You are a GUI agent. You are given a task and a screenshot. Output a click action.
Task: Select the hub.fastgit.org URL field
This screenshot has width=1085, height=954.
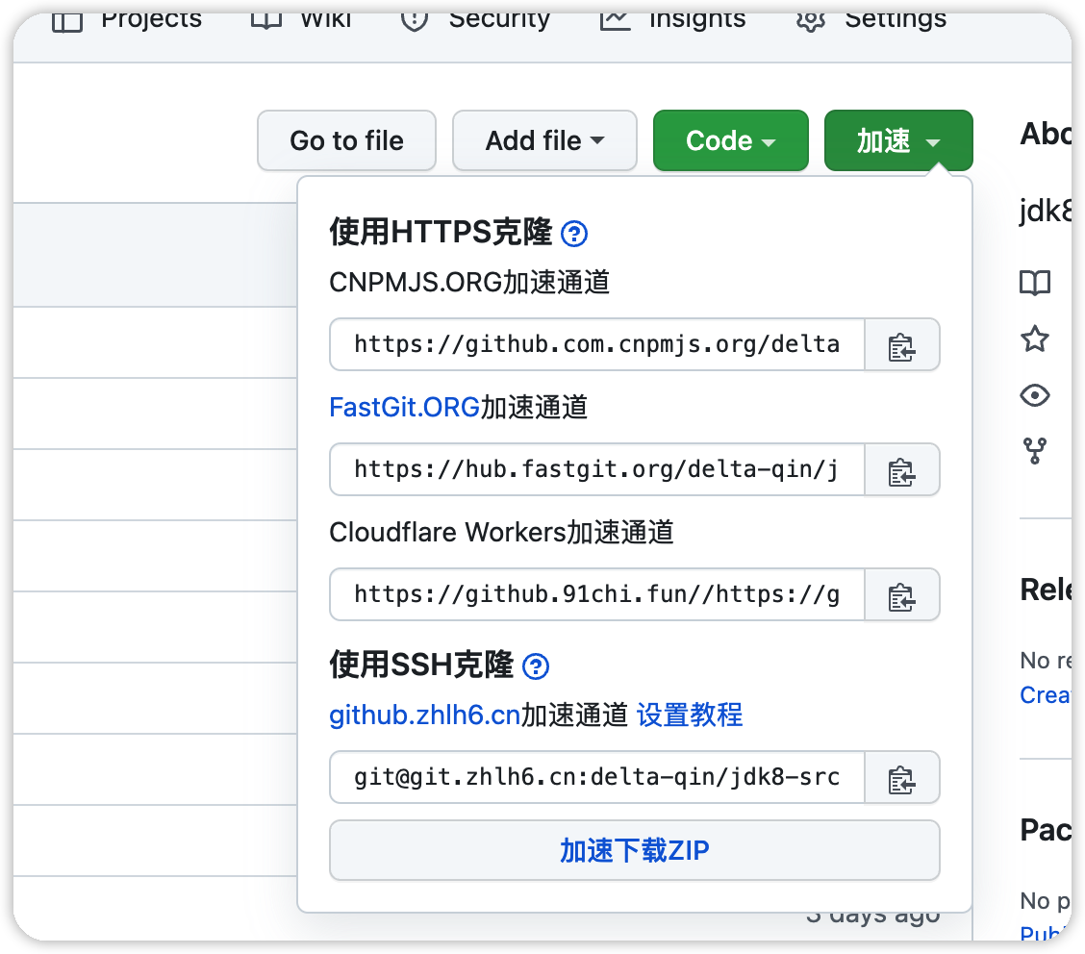(x=597, y=469)
